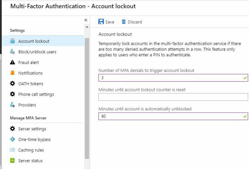Click the Server status green icon
The height and width of the screenshot is (170, 249).
(12, 160)
